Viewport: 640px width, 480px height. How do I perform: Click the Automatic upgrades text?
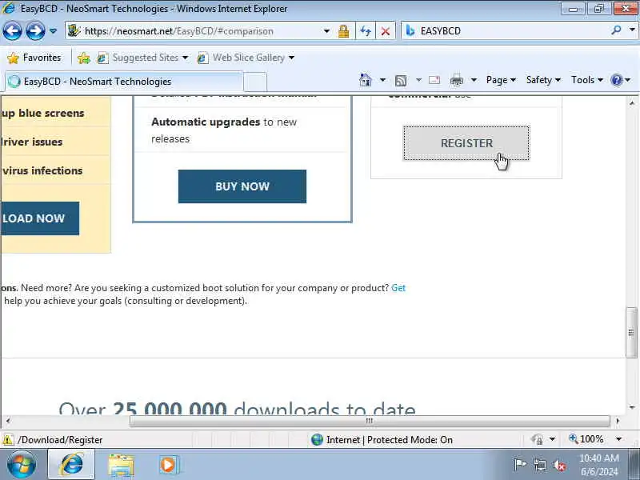click(206, 122)
